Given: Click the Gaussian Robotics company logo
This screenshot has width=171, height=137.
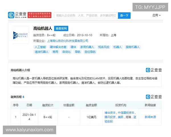Looking at the screenshot, I should click(21, 35).
